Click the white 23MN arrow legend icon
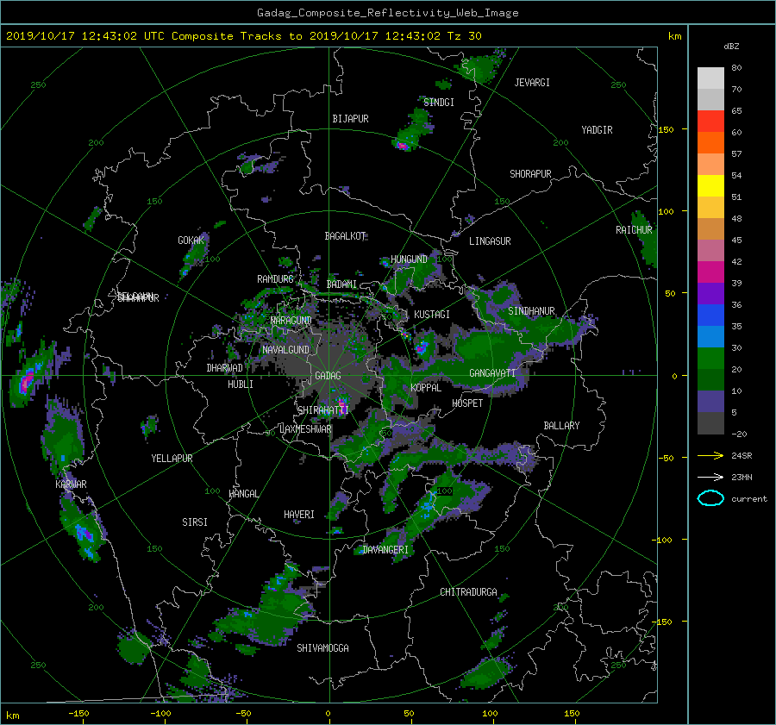Image resolution: width=776 pixels, height=725 pixels. 710,478
